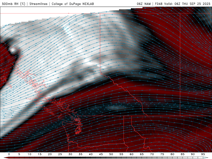Select the "Streamlines" label in header
Image resolution: width=212 pixels, height=159 pixels.
click(x=38, y=4)
